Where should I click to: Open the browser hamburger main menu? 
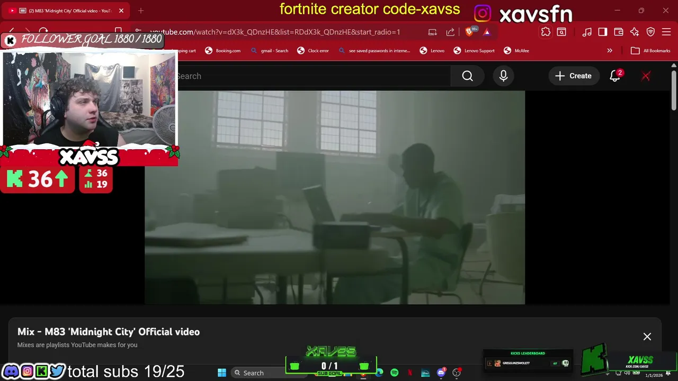pyautogui.click(x=666, y=32)
